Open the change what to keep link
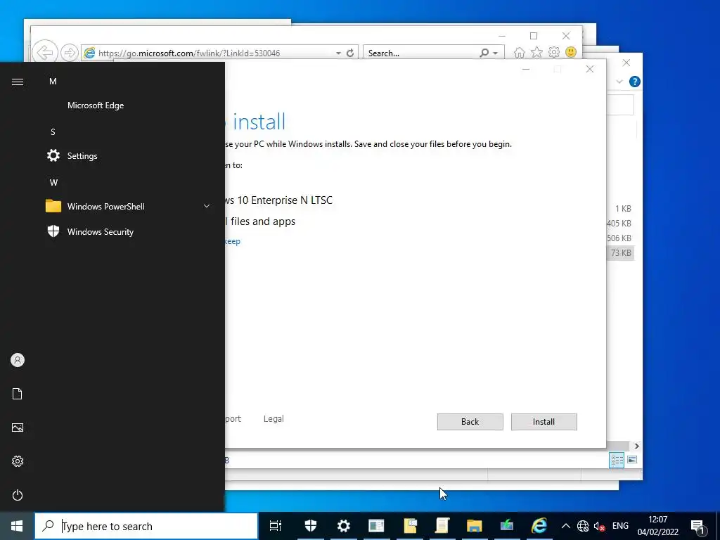This screenshot has width=720, height=540. [x=232, y=241]
